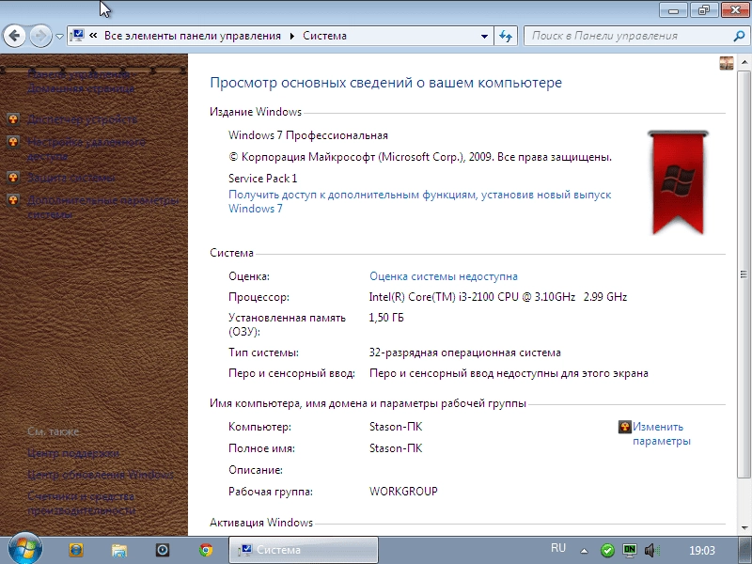
Task: Click 'Stason-ПК' beside 'Полное имя:'
Action: click(396, 448)
